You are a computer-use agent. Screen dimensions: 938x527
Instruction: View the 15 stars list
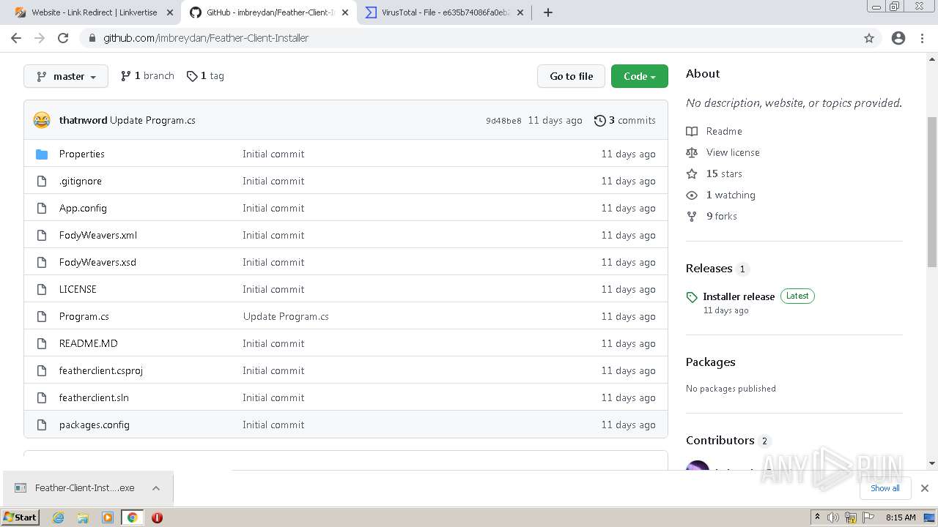point(714,173)
